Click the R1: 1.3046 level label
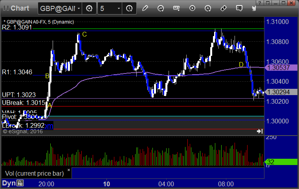This screenshot has width=299, height=189. [x=17, y=72]
